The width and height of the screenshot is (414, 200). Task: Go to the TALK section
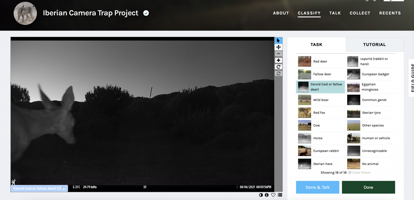click(335, 13)
